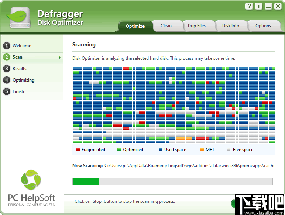The width and height of the screenshot is (285, 215).
Task: Click the 'Click on Stop button' hint text
Action: coord(125,201)
